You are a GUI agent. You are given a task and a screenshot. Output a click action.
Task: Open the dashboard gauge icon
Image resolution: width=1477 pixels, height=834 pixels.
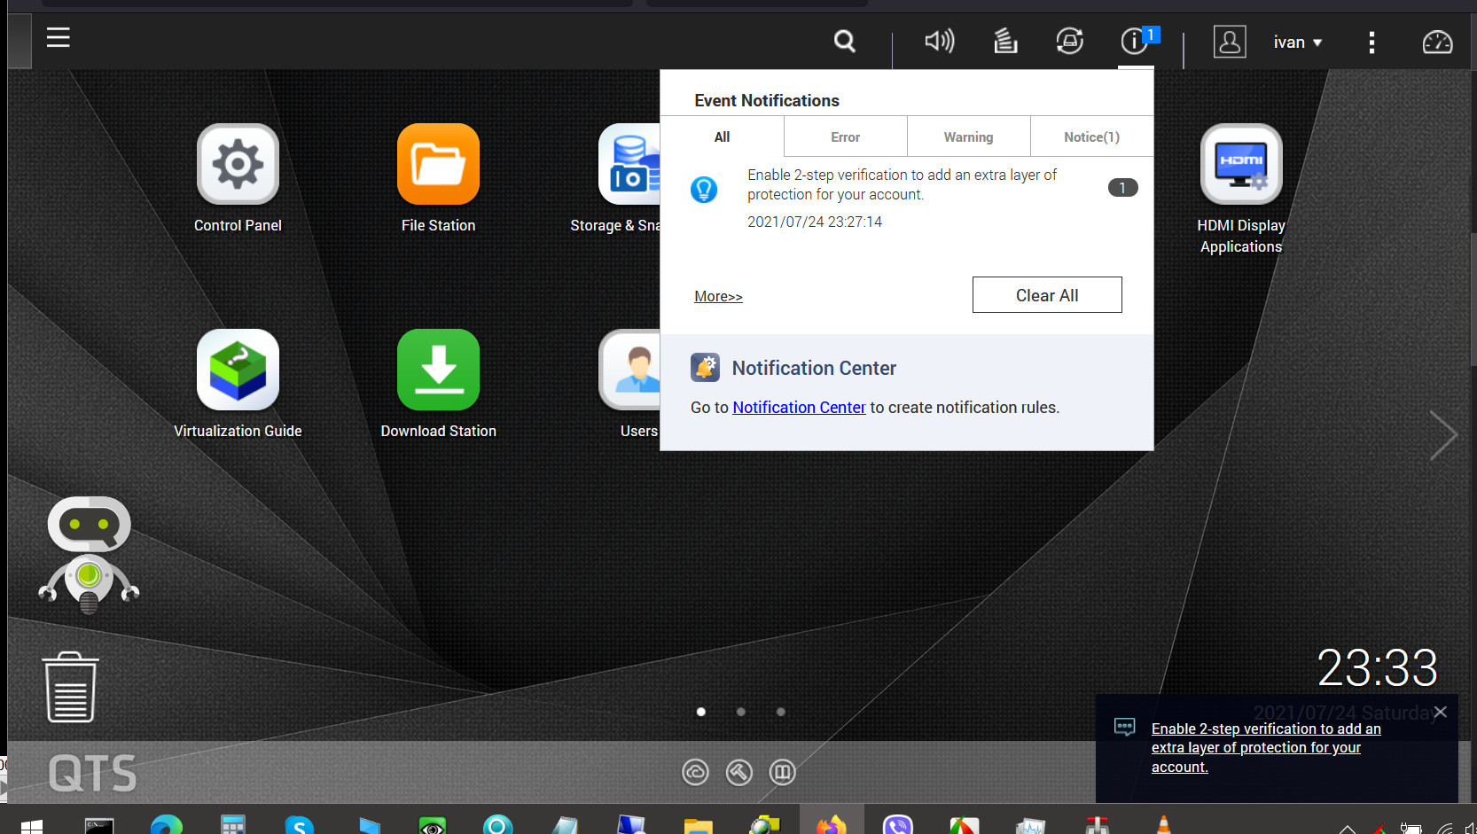(1437, 42)
